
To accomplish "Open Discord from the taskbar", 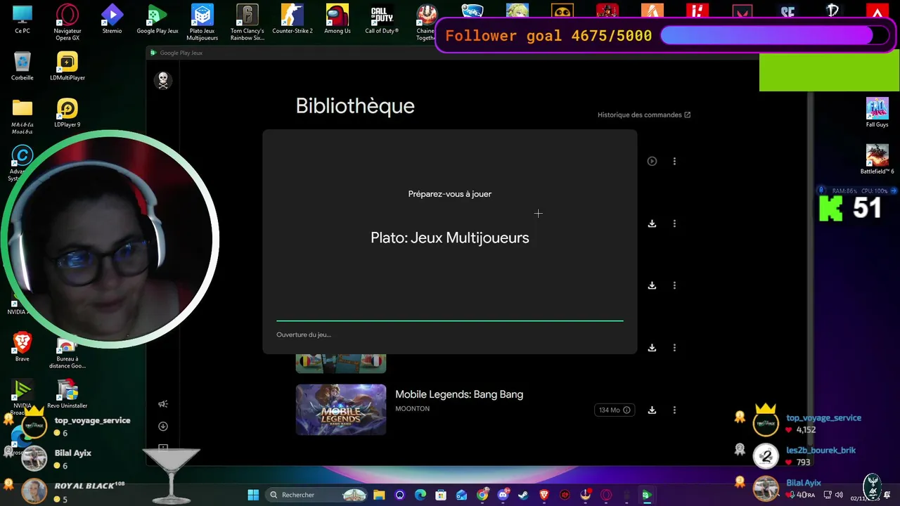I will pos(503,495).
